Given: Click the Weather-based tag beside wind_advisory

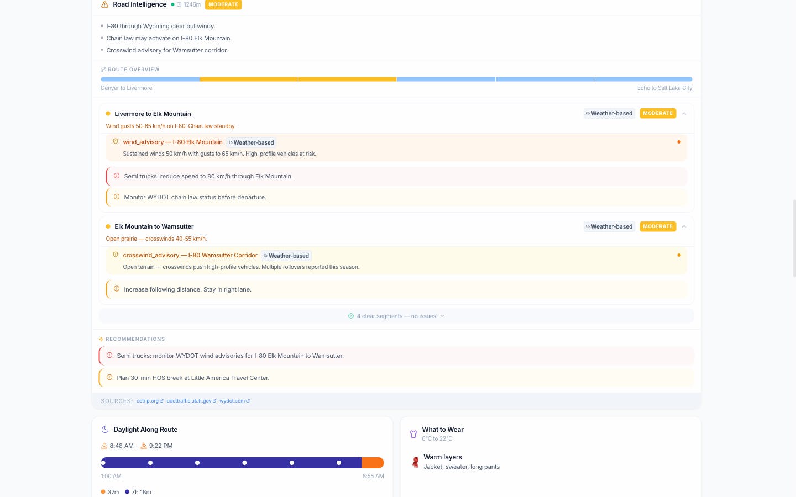Looking at the screenshot, I should coord(252,142).
